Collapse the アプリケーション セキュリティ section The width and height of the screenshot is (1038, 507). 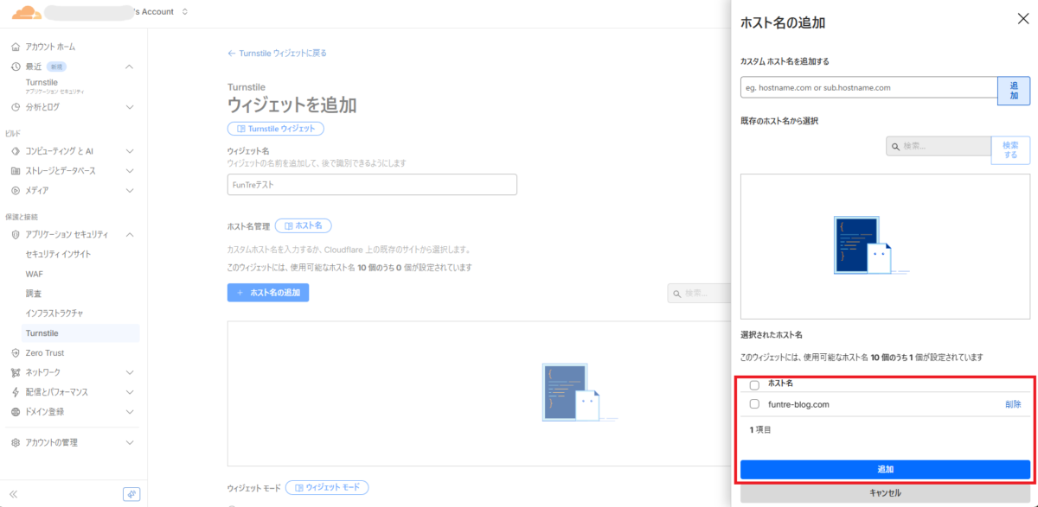point(130,234)
